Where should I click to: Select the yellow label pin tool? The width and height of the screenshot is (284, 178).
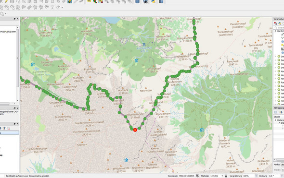tap(89, 1)
